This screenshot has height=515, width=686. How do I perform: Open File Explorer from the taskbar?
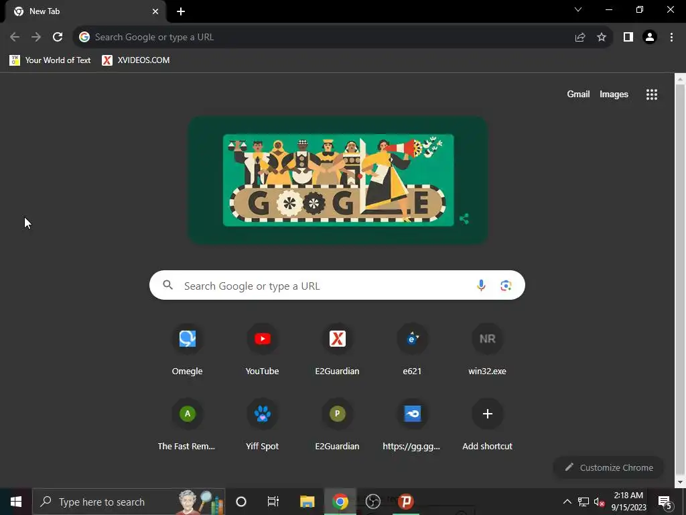(x=307, y=502)
